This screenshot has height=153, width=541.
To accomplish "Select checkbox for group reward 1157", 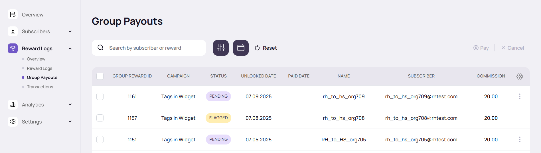I will coord(100,118).
